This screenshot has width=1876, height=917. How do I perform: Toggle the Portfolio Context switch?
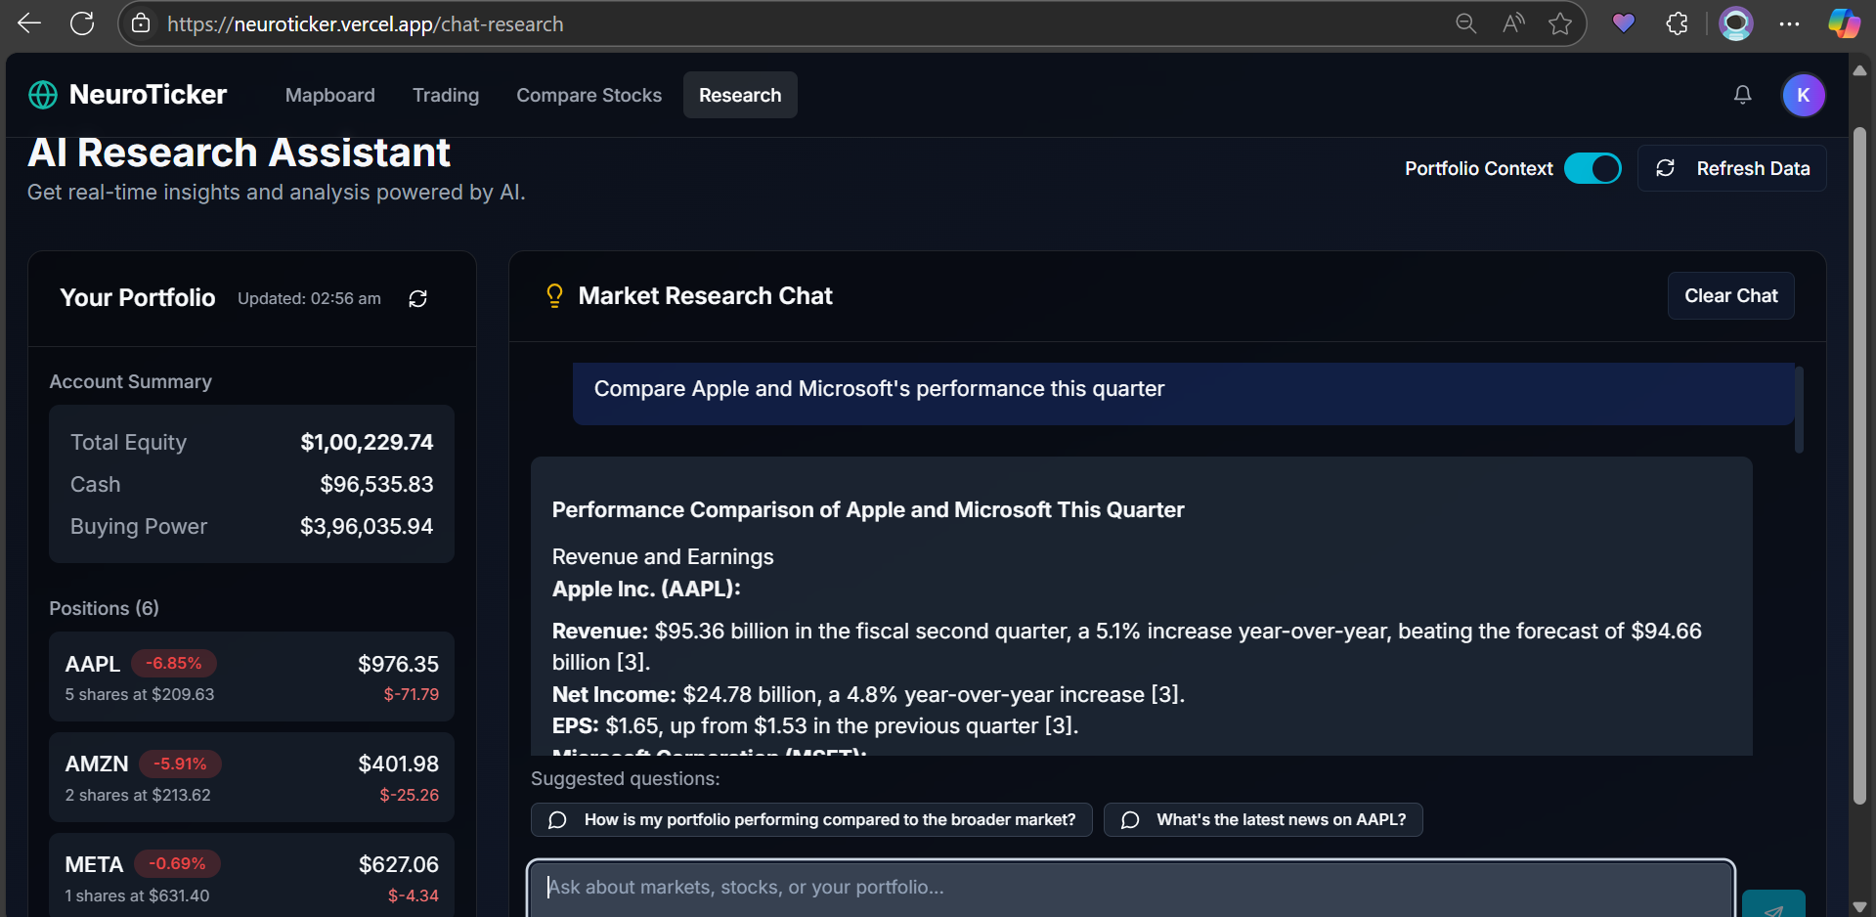tap(1592, 168)
